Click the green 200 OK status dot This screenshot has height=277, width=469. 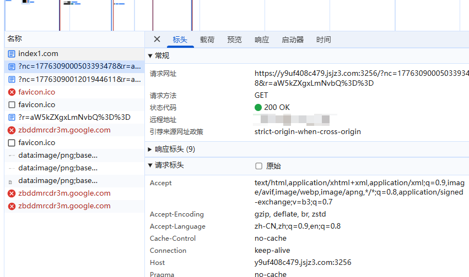[x=258, y=108]
